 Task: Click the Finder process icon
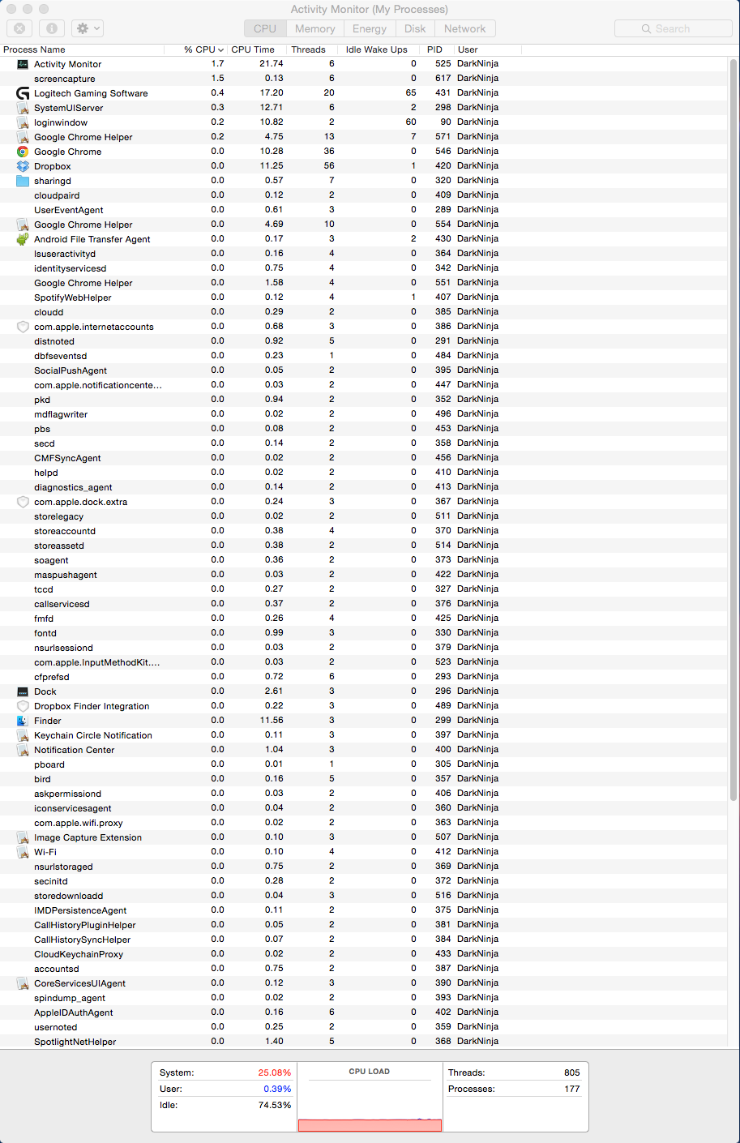tap(23, 721)
